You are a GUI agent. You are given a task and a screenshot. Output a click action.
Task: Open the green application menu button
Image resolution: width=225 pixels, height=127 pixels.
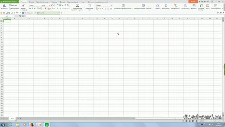pyautogui.click(x=9, y=1)
